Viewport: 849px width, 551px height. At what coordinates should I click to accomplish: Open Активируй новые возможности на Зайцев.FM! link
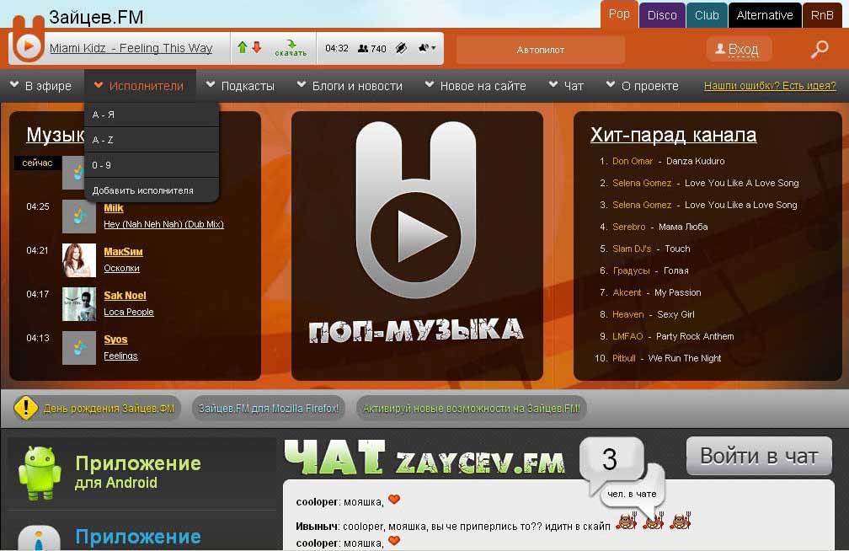coord(471,409)
